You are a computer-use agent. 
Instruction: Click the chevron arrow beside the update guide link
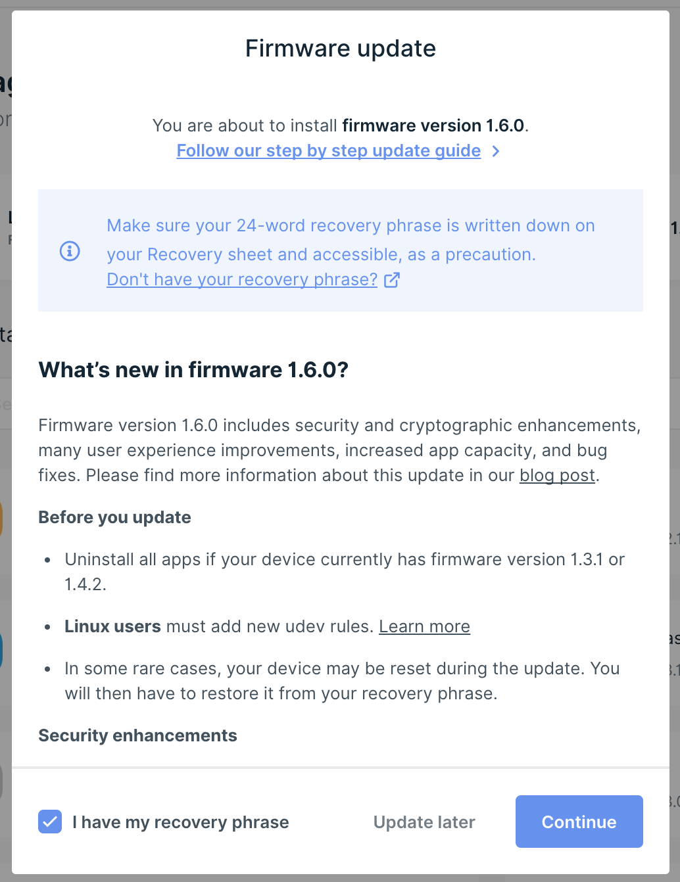click(496, 151)
